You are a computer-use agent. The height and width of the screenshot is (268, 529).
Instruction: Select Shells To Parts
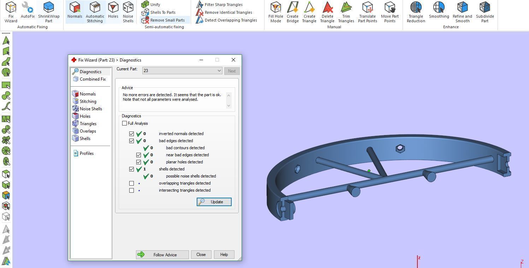pos(159,12)
